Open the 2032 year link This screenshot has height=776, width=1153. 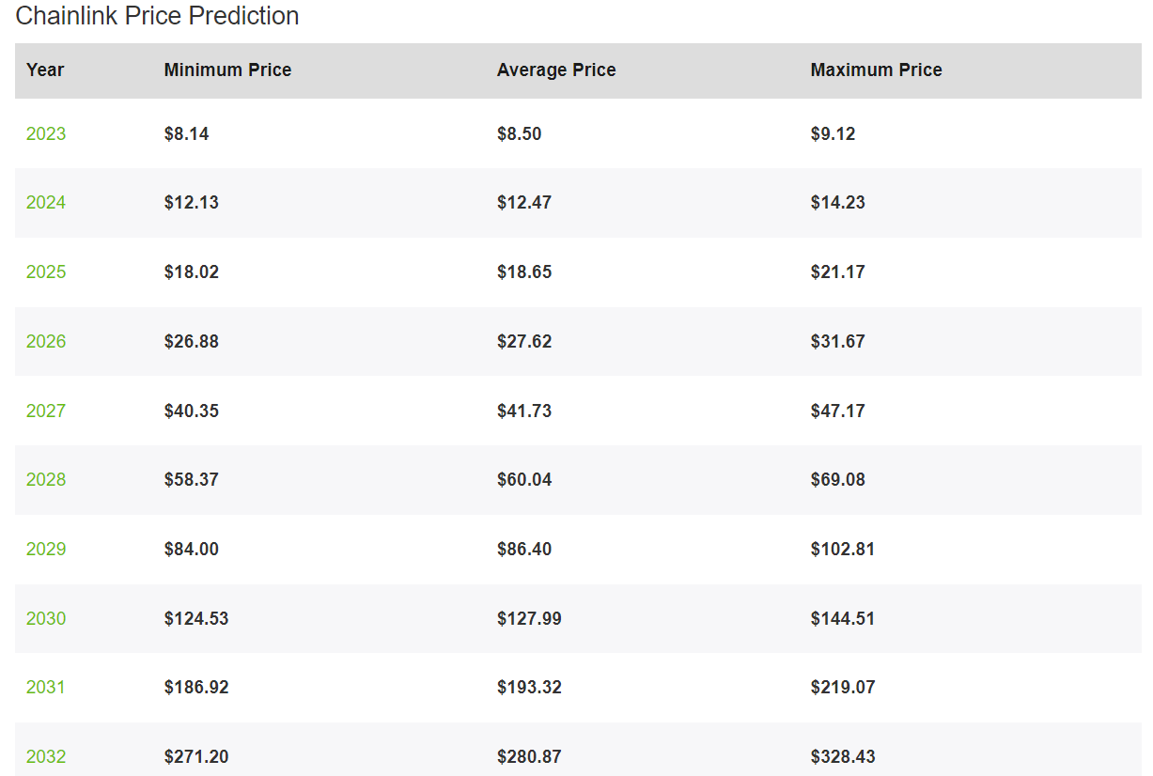coord(46,757)
